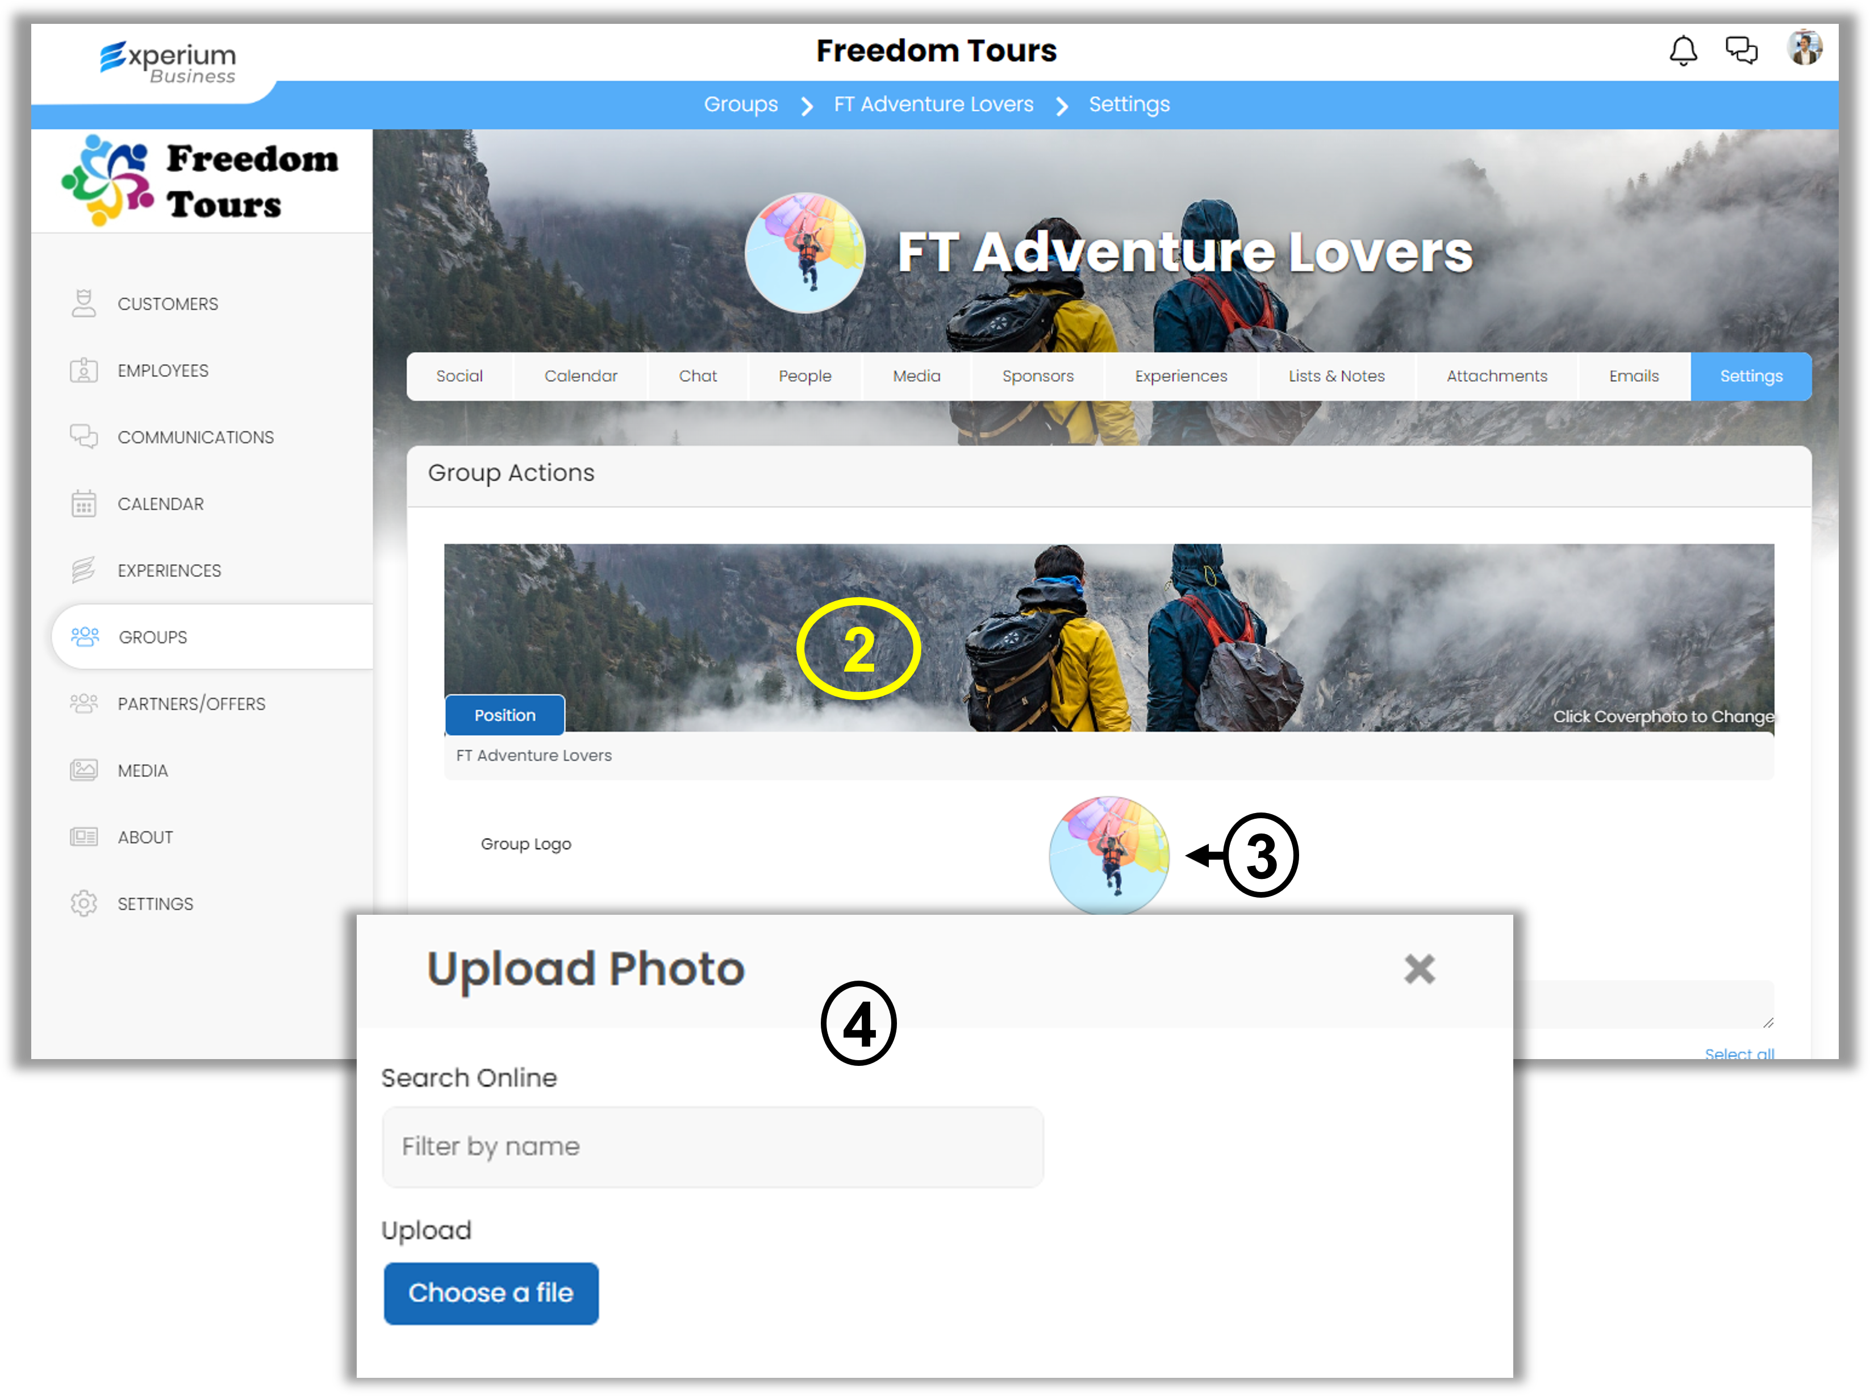Switch to the Emails tab
This screenshot has width=1870, height=1396.
click(x=1634, y=376)
